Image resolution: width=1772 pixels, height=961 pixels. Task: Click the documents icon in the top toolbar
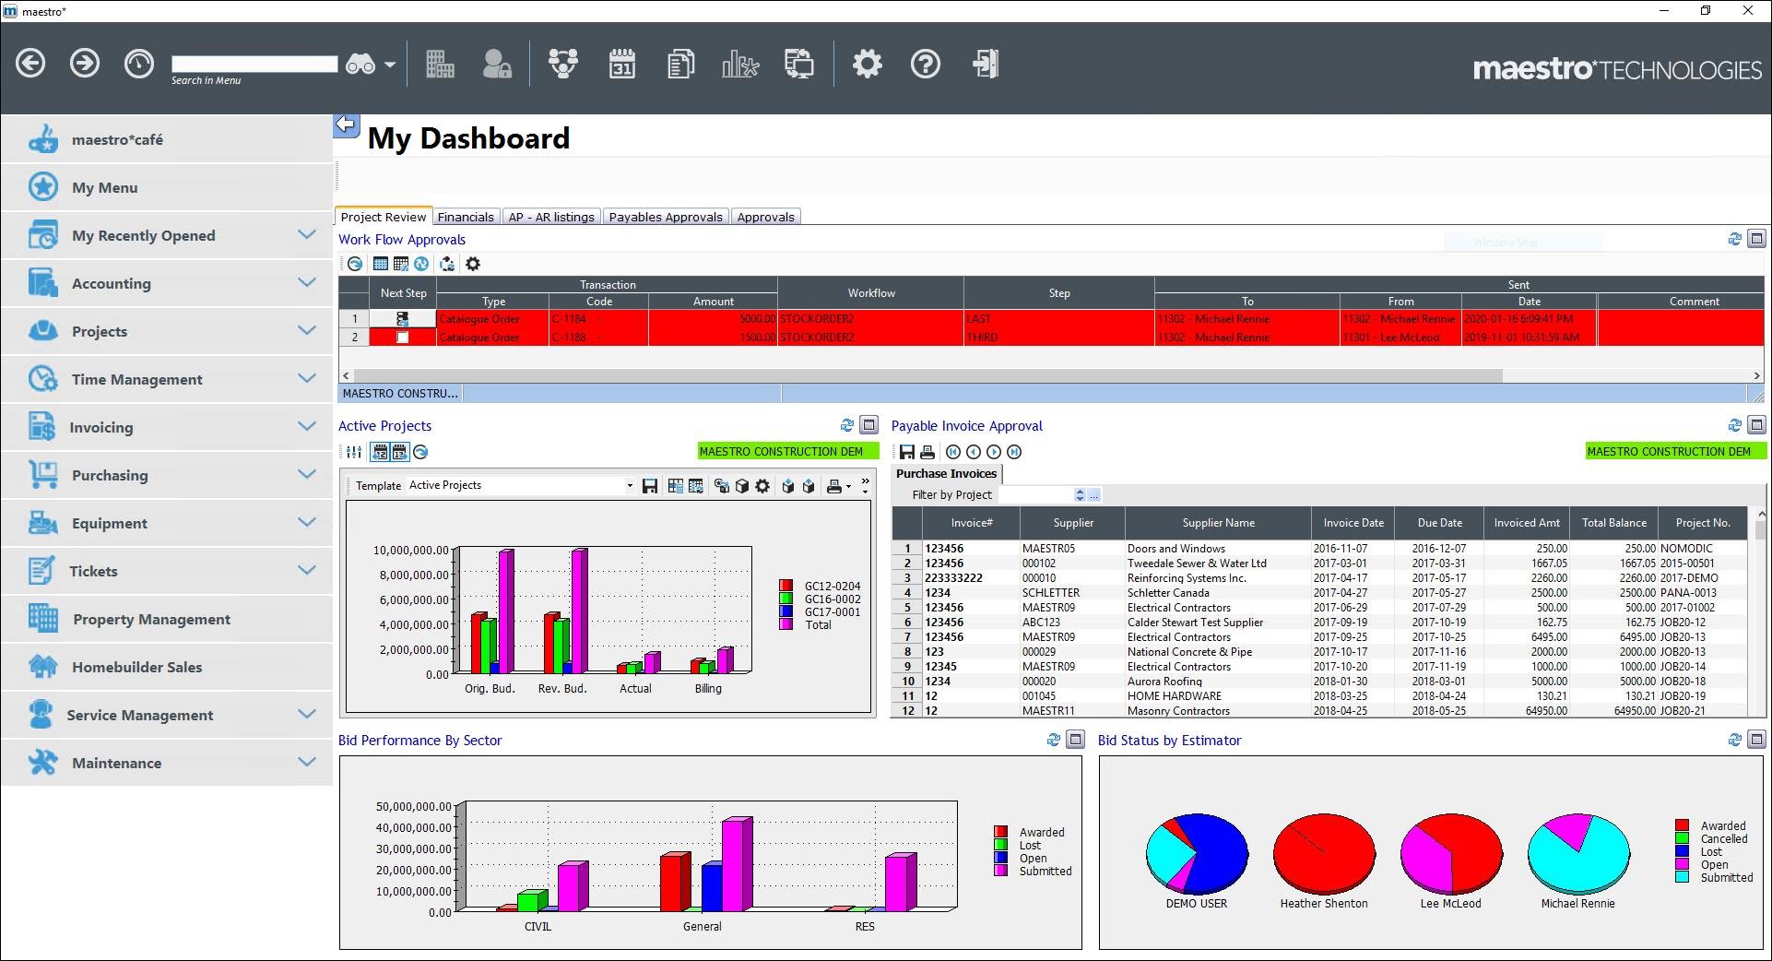[x=681, y=64]
